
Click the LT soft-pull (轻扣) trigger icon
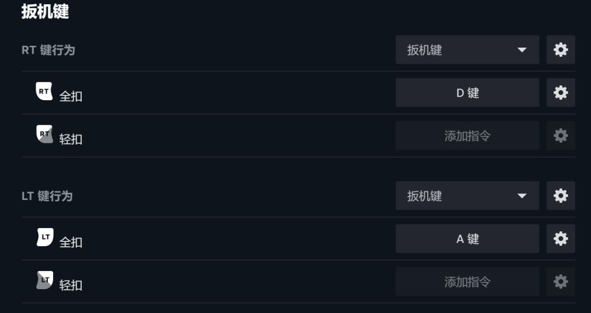pyautogui.click(x=45, y=280)
